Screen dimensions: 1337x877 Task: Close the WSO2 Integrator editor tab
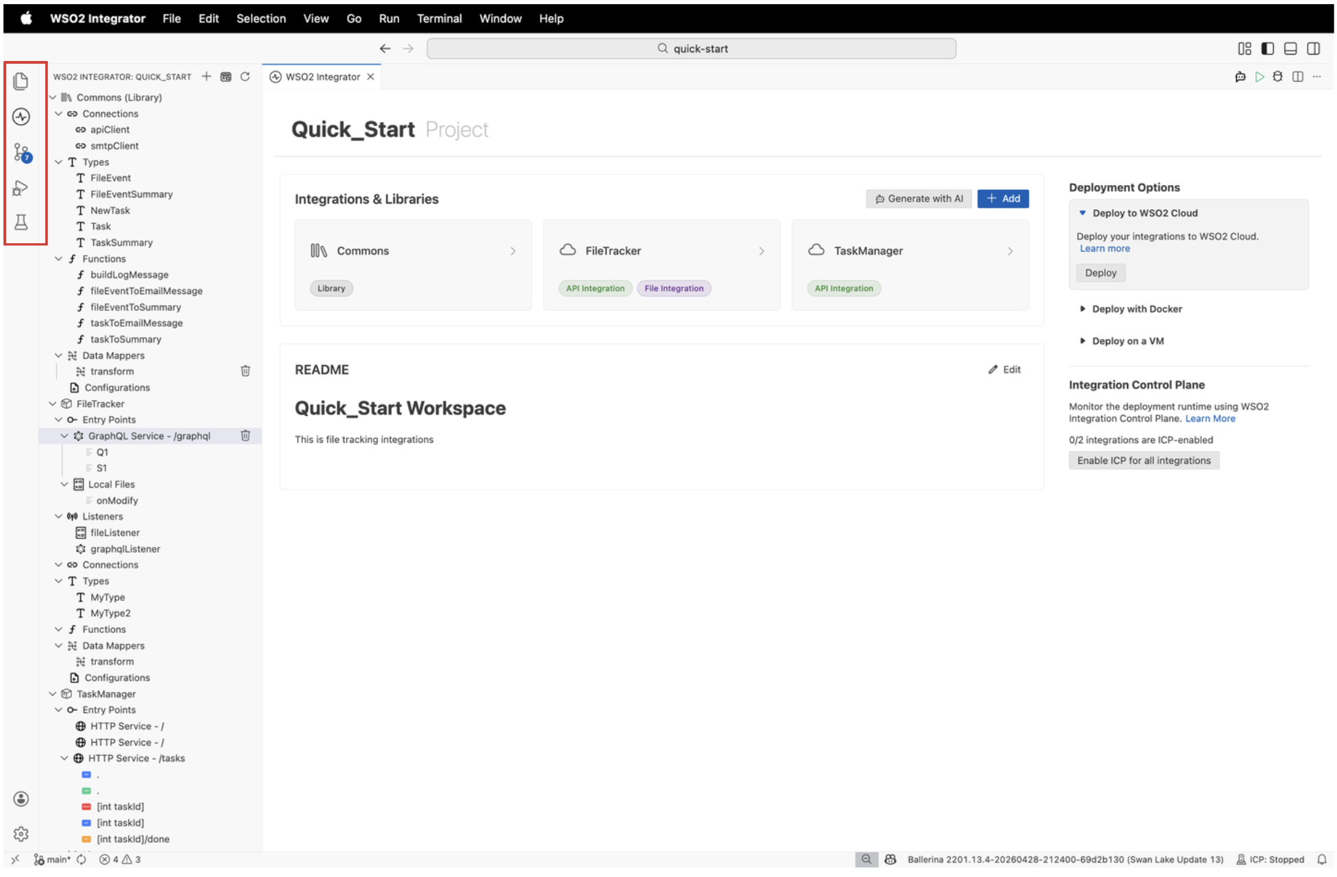[371, 77]
